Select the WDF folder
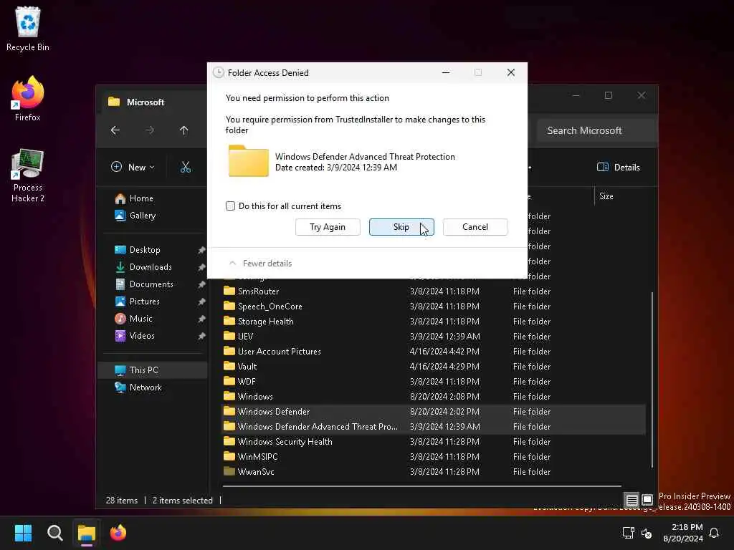 (x=434, y=381)
